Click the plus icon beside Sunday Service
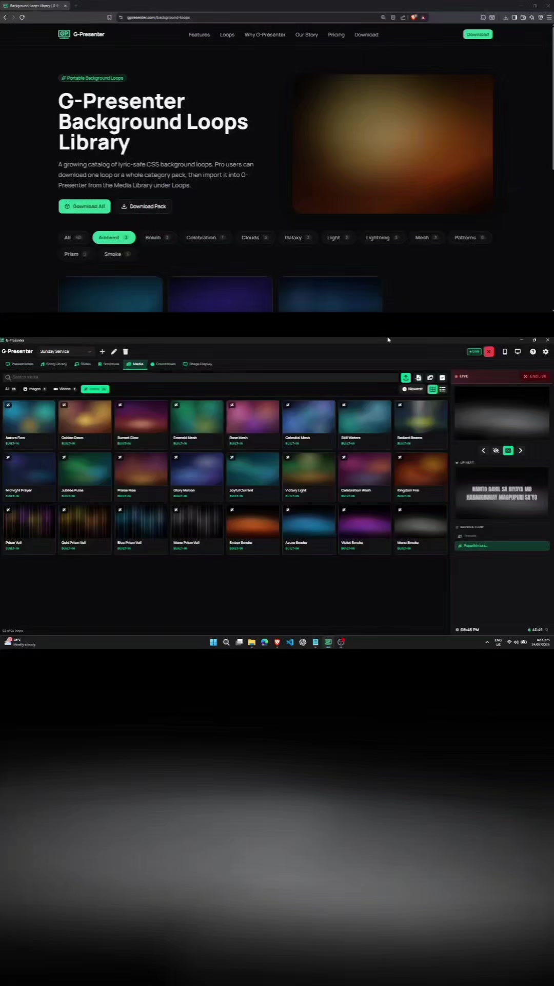This screenshot has height=986, width=554. coord(102,352)
